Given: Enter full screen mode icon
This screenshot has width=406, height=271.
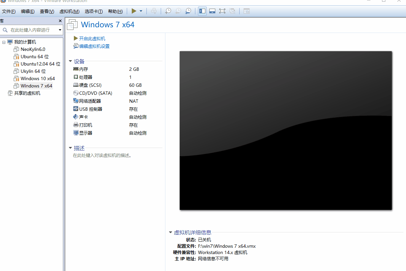Looking at the screenshot, I should click(x=222, y=11).
